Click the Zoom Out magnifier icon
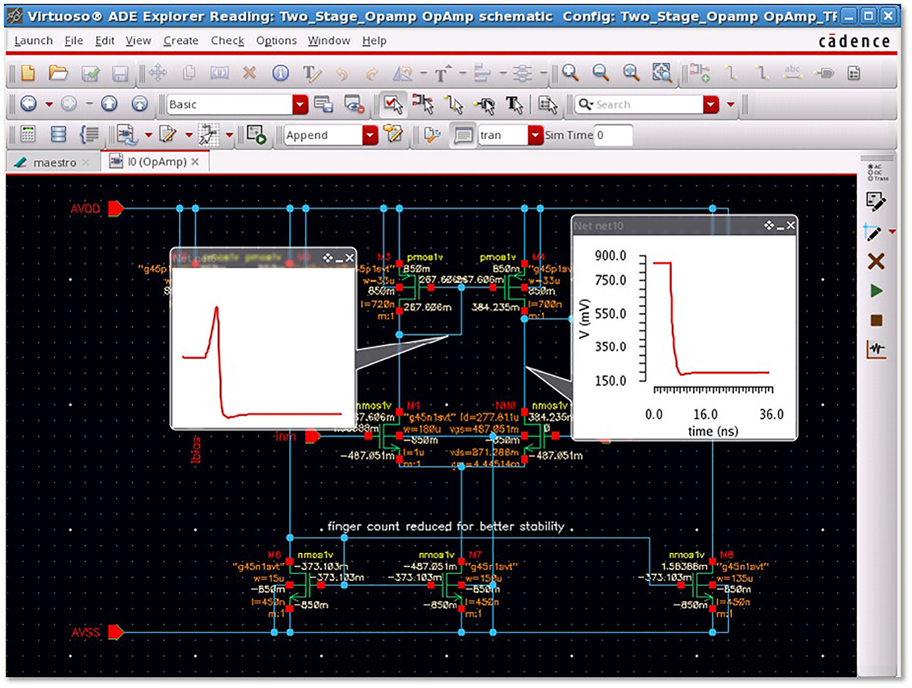This screenshot has width=912, height=688. point(600,73)
